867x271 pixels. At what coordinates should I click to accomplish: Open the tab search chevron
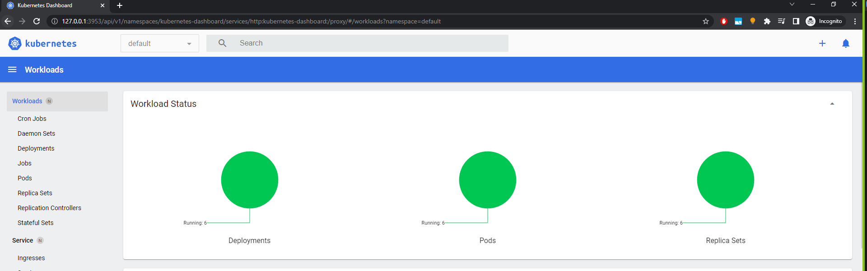pyautogui.click(x=792, y=5)
